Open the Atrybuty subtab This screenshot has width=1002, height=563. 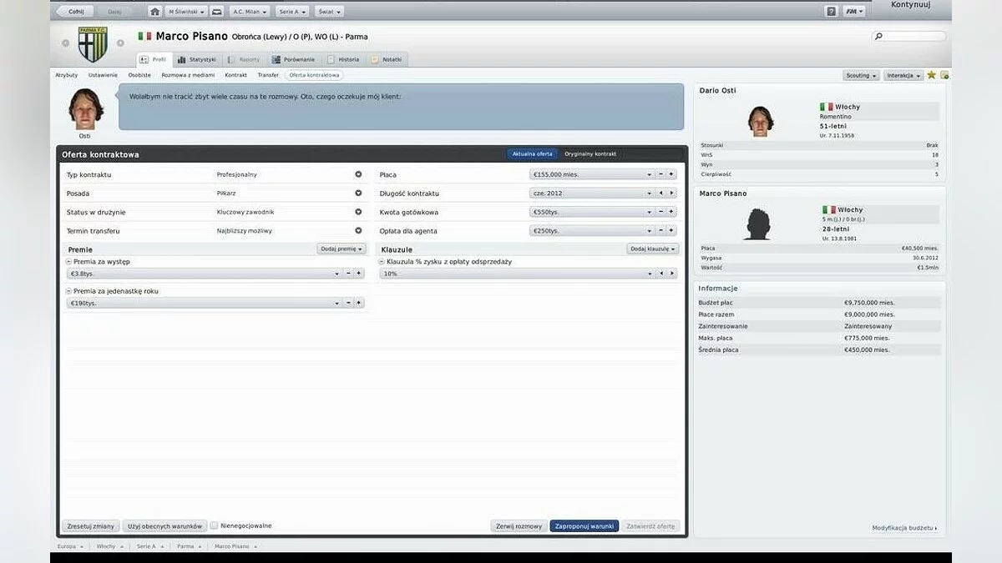tap(67, 75)
